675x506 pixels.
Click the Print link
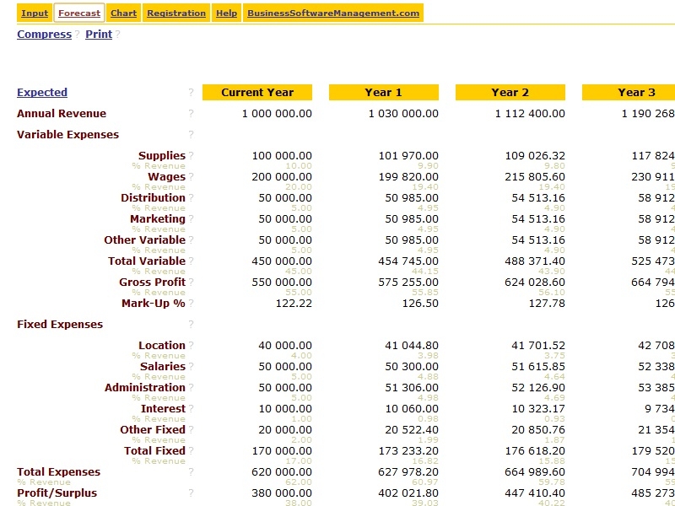point(99,35)
